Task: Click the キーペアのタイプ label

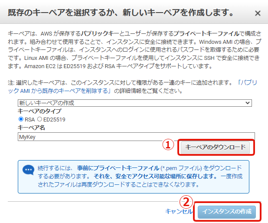Action: 39,111
